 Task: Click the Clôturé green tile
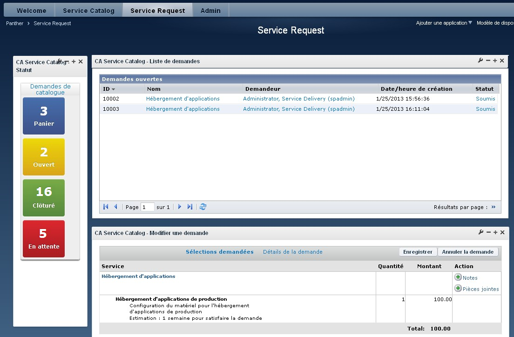[x=44, y=198]
